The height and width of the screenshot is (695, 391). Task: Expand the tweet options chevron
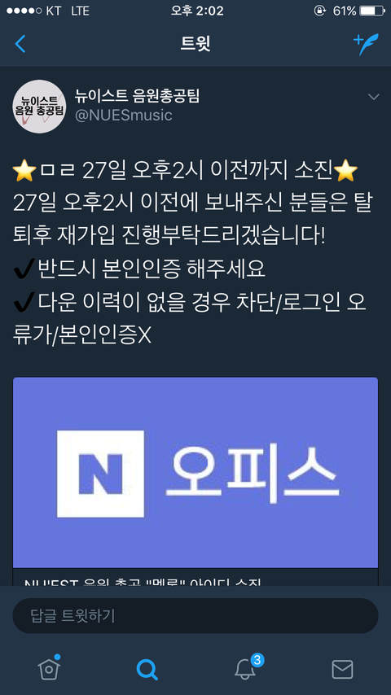(374, 97)
